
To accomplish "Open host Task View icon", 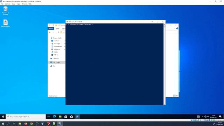I will coord(14,124).
